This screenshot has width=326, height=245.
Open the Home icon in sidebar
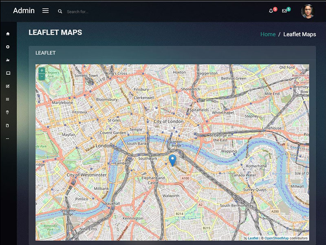(x=8, y=34)
